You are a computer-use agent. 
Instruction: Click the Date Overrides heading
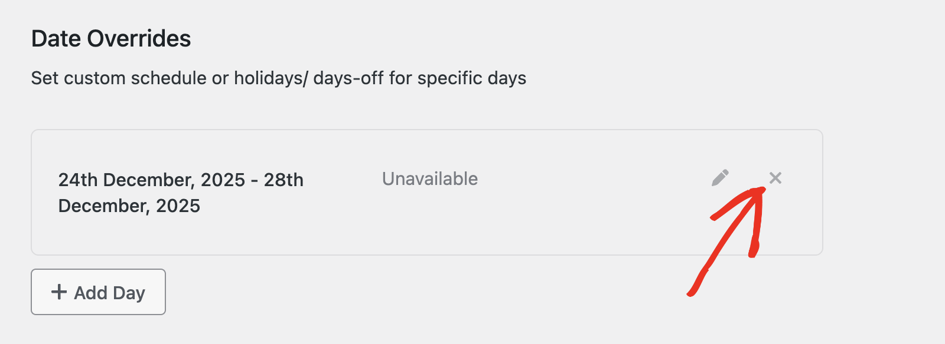point(111,38)
